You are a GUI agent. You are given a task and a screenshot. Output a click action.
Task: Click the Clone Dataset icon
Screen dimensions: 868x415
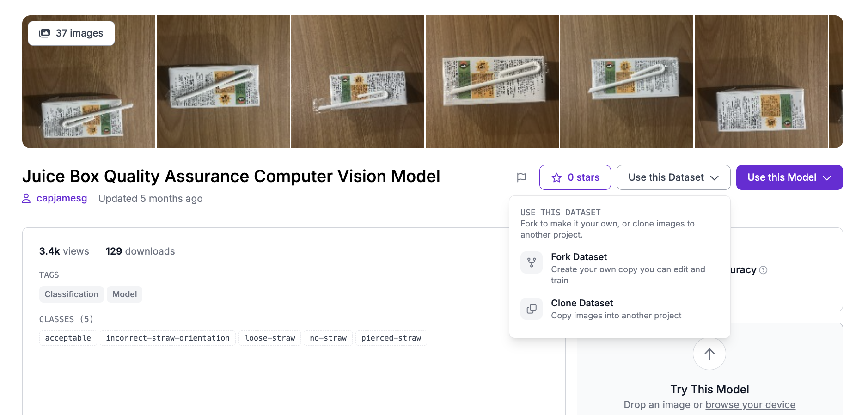(532, 309)
